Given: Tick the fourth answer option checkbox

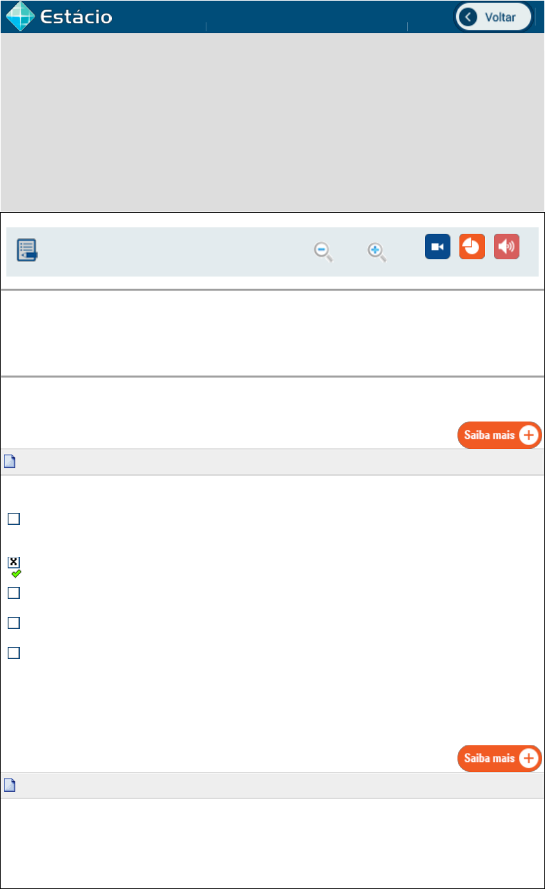Looking at the screenshot, I should (x=13, y=623).
